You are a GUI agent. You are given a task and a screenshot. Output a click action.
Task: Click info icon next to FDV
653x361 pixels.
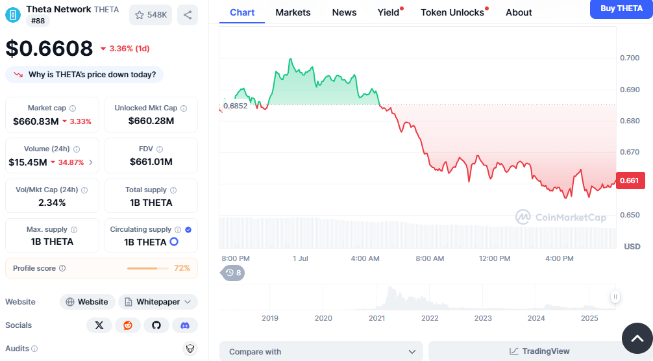tap(160, 149)
